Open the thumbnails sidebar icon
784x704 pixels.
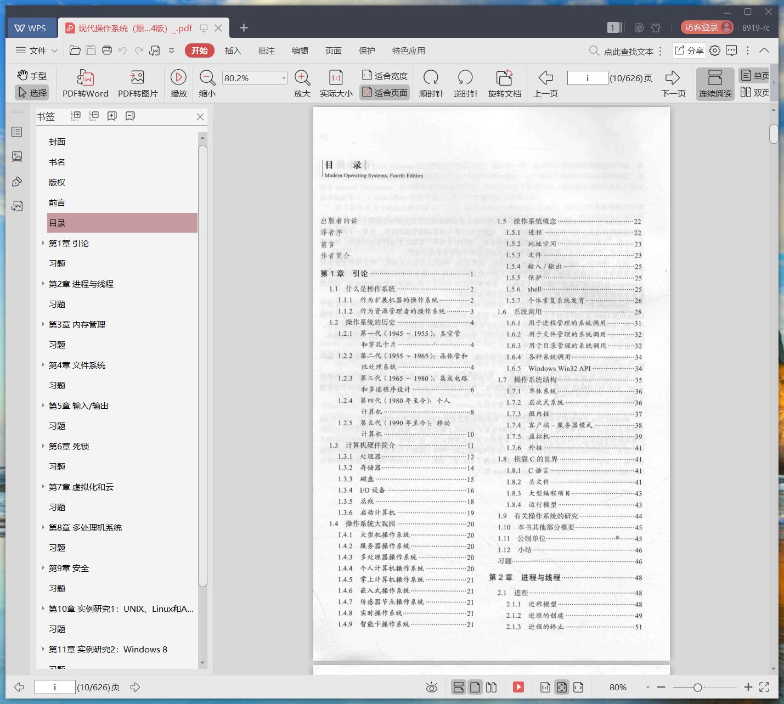click(x=17, y=157)
